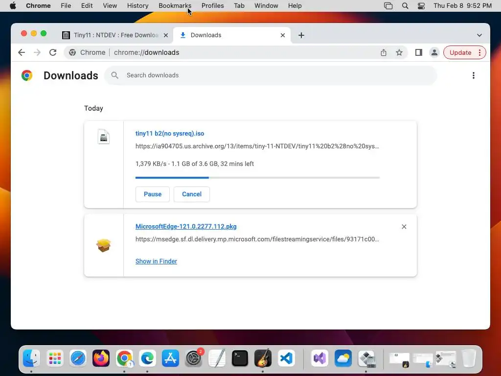Open Microsoft Edge from the Dock
Image resolution: width=501 pixels, height=376 pixels.
[x=147, y=358]
